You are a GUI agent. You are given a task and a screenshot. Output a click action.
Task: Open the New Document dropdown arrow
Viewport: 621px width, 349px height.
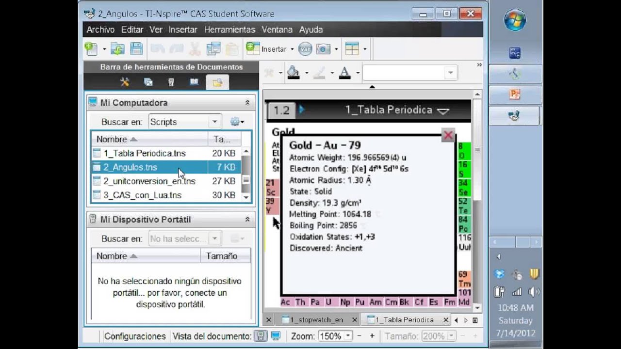(x=104, y=49)
